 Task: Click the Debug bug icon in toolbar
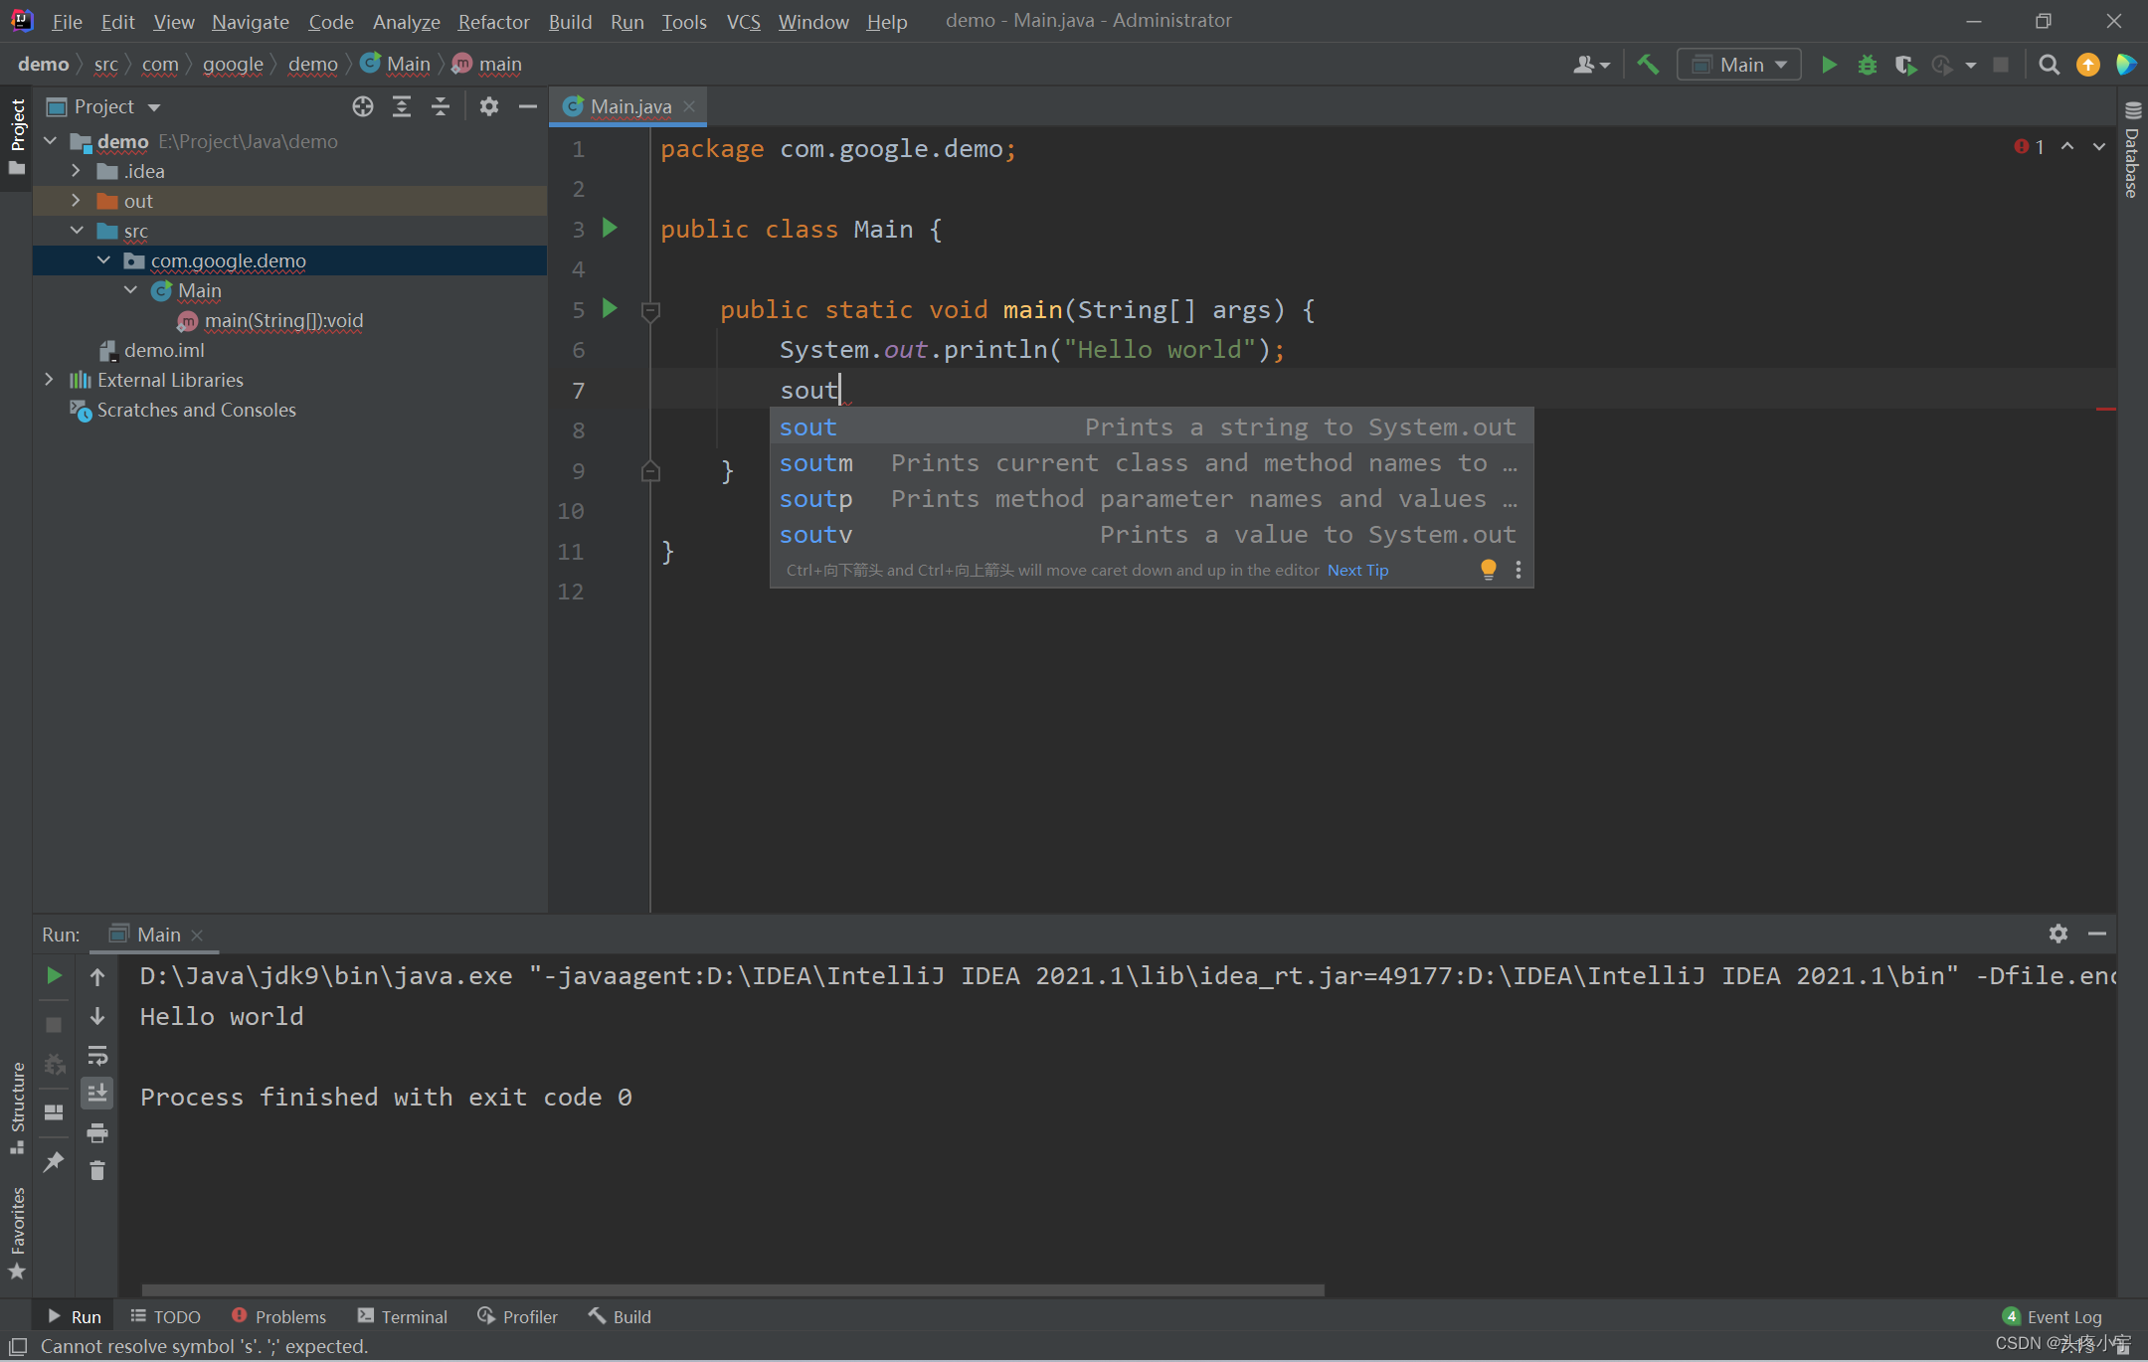click(x=1867, y=65)
